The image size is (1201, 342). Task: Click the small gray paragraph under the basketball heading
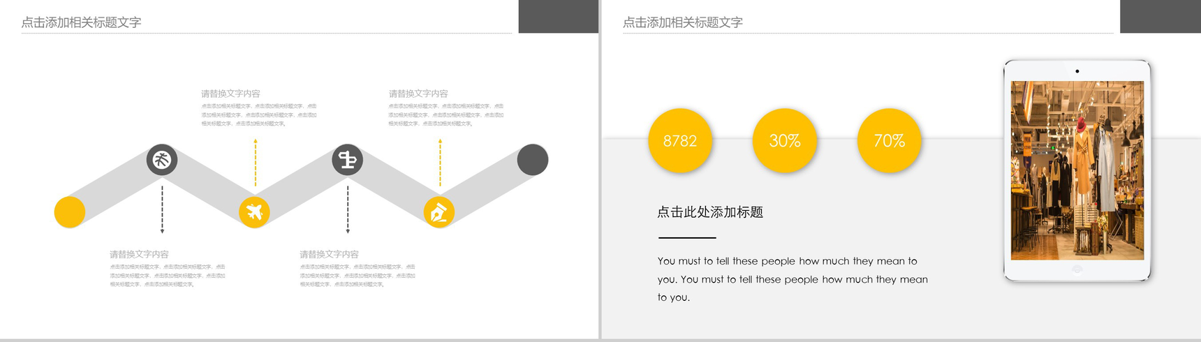167,276
